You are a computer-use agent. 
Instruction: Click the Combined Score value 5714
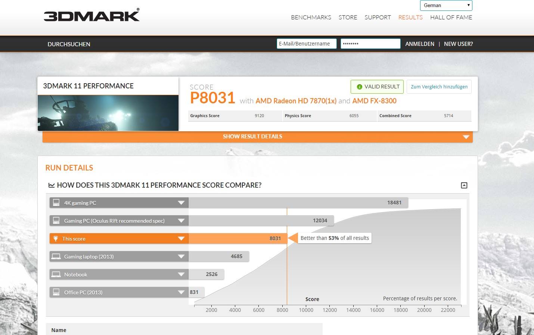448,116
